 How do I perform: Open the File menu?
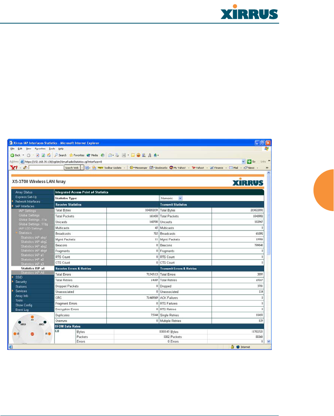coord(12,148)
